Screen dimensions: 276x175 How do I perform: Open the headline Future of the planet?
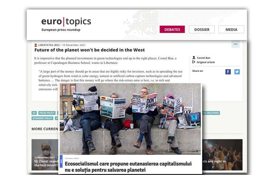tap(90, 50)
